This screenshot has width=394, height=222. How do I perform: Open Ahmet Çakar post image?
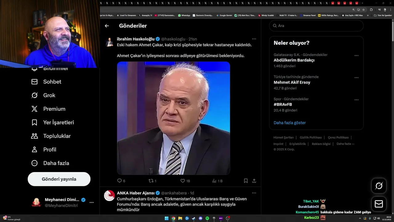tap(173, 118)
